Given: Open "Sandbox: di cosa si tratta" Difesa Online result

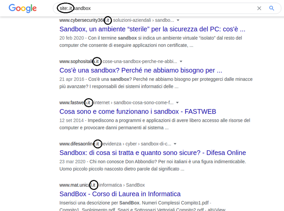Looking at the screenshot, I should pos(153,153).
